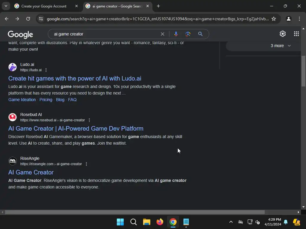
Task: Open the Google apps grid
Action: 296,34
